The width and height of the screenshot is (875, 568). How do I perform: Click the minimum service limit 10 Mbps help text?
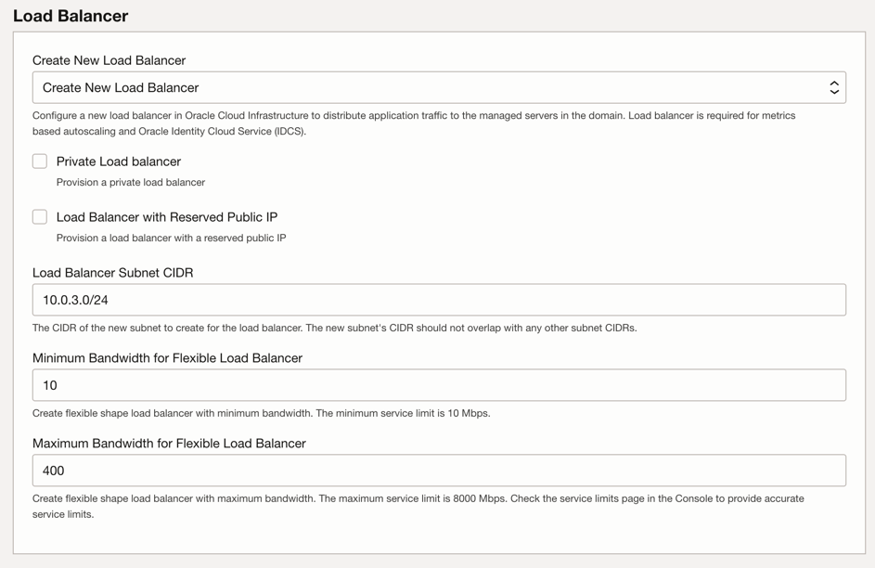coord(261,413)
